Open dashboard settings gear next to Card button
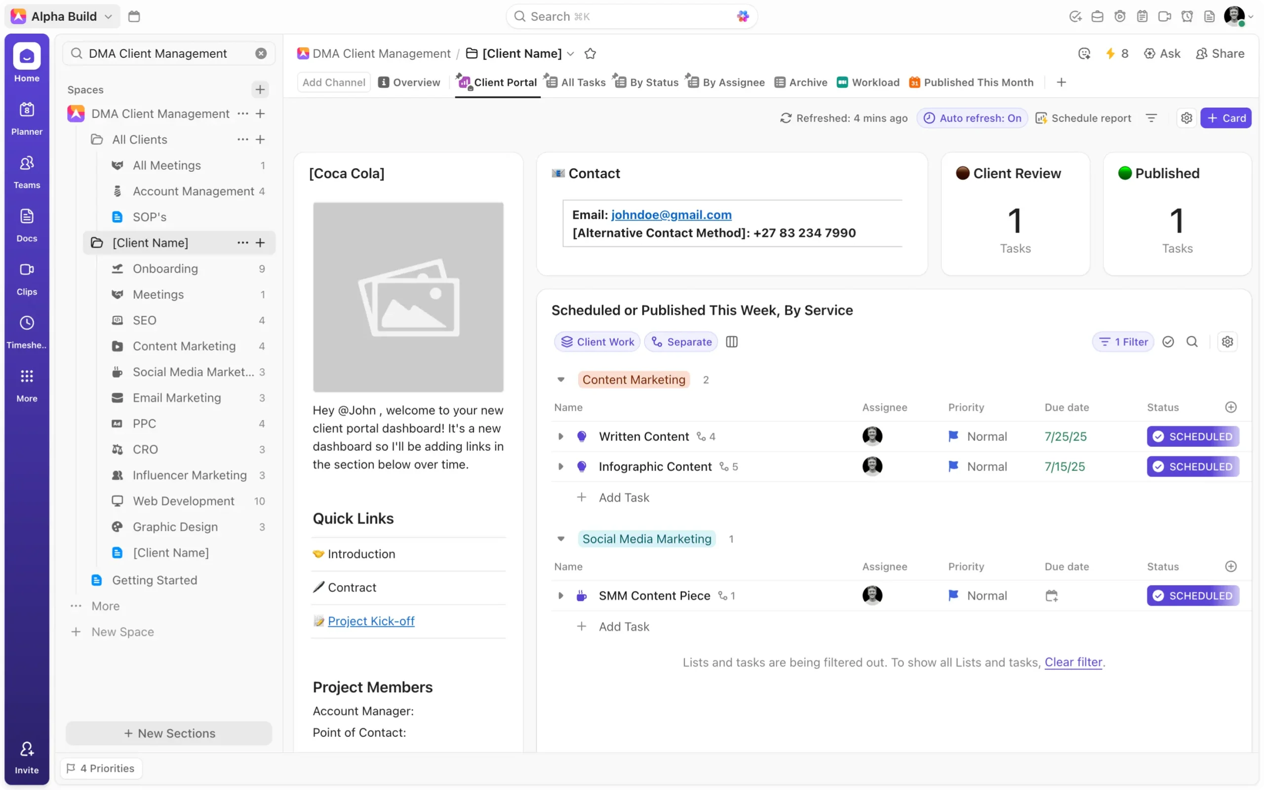The width and height of the screenshot is (1264, 790). tap(1186, 118)
